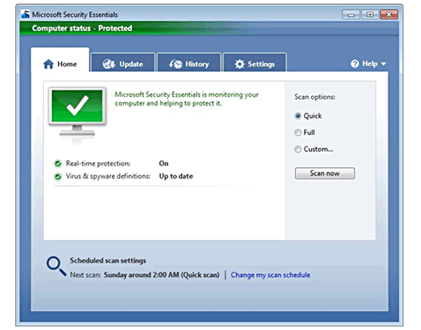Switch to the Home tab
The width and height of the screenshot is (421, 330).
click(60, 59)
